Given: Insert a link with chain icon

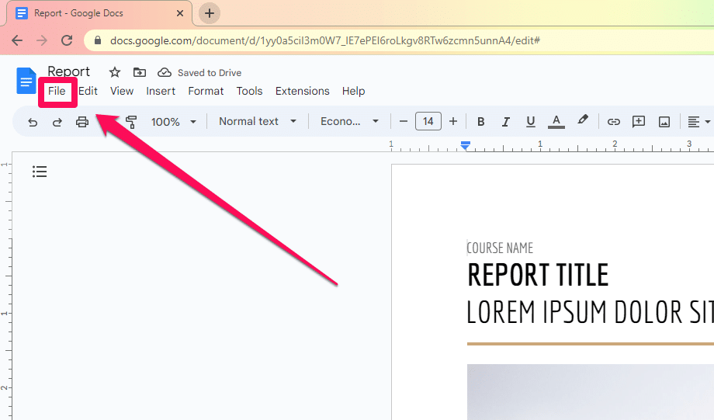Looking at the screenshot, I should tap(614, 122).
